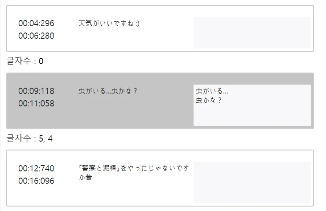Focus empty translation box beside 『警察と泥棒』 subtitle

pos(252,183)
